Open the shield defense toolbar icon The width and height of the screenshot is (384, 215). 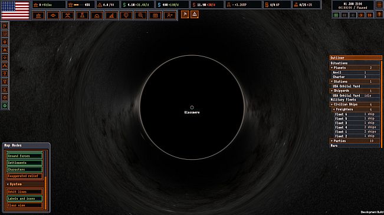click(x=126, y=15)
